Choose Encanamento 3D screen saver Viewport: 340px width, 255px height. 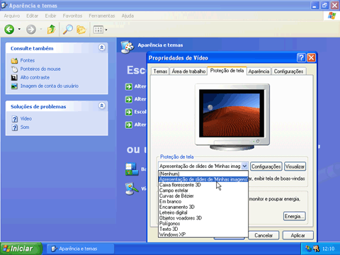[203, 207]
